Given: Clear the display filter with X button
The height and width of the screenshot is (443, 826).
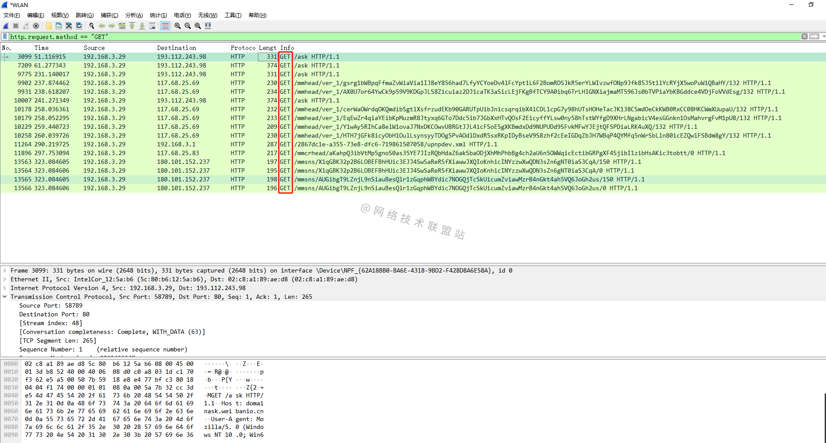Looking at the screenshot, I should (x=805, y=37).
